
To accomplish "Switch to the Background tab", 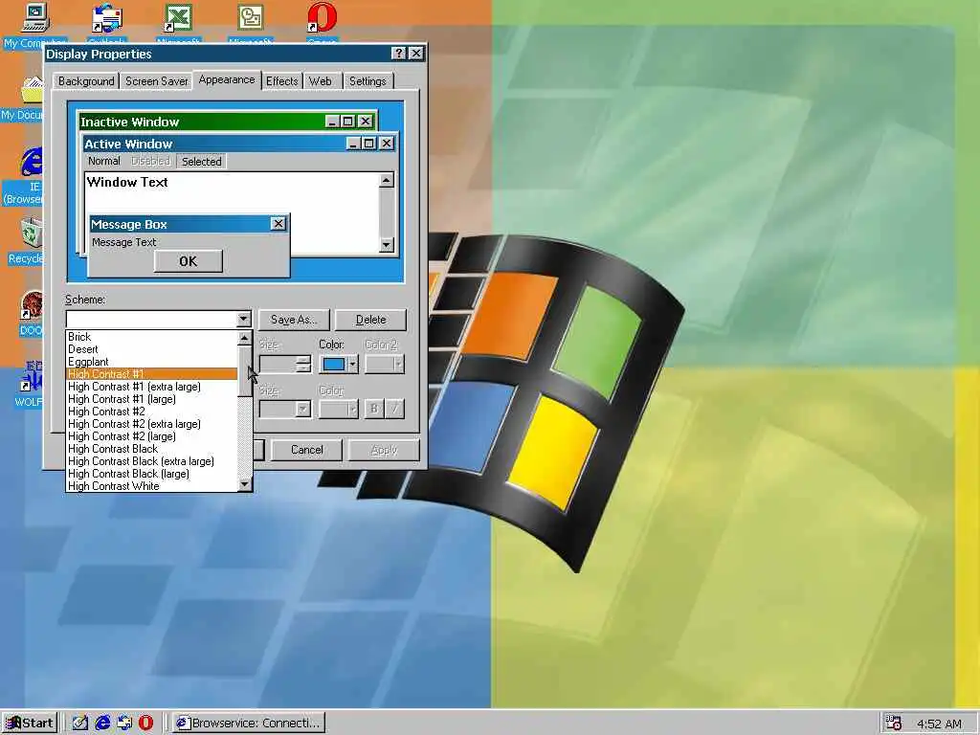I will (x=85, y=81).
